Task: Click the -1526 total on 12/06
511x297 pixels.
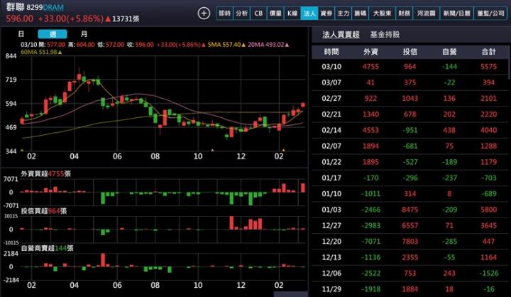Action: 488,274
